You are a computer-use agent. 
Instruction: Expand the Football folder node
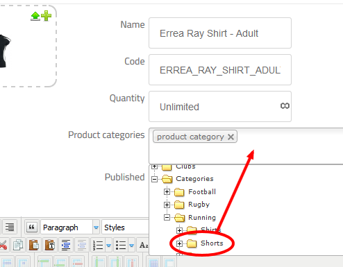tap(167, 191)
